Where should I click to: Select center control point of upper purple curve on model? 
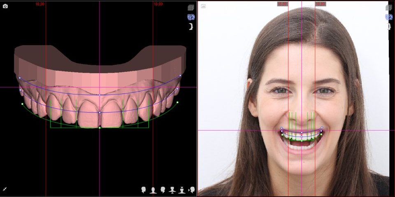click(100, 95)
